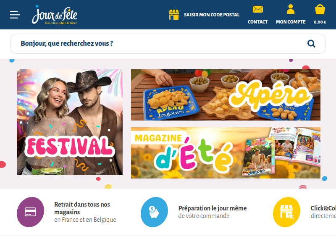Open the Magazine d'Été banner
Image resolution: width=336 pixels, height=252 pixels.
coord(226,153)
